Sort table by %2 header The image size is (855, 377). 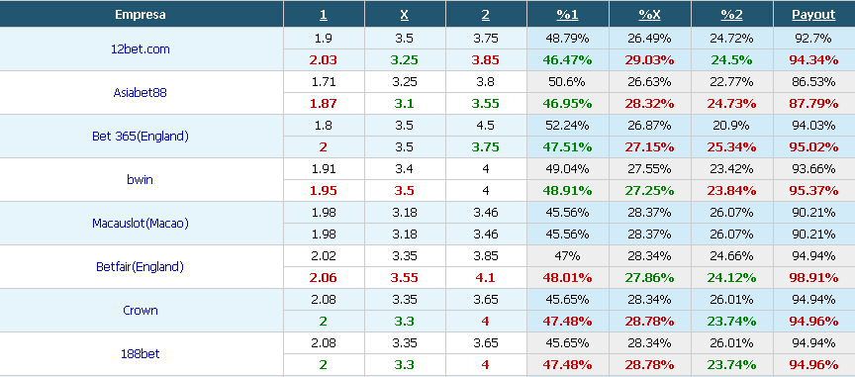coord(731,15)
